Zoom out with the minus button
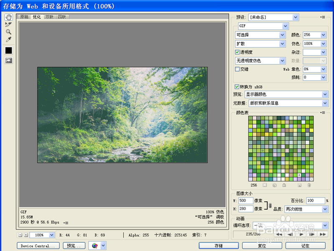This screenshot has height=251, width=334. point(20,235)
